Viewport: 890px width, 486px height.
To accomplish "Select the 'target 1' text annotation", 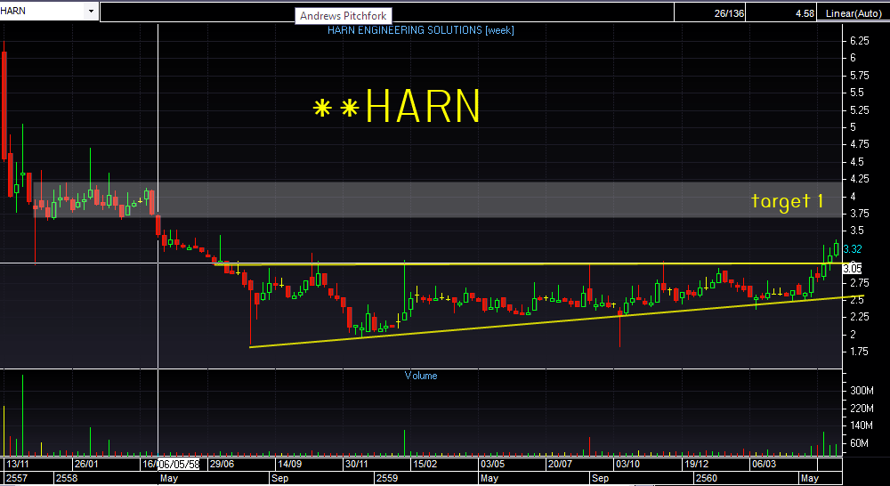I will (787, 201).
